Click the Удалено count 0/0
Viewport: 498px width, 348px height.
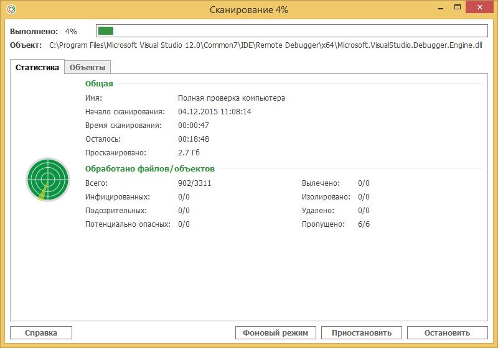[x=364, y=211]
